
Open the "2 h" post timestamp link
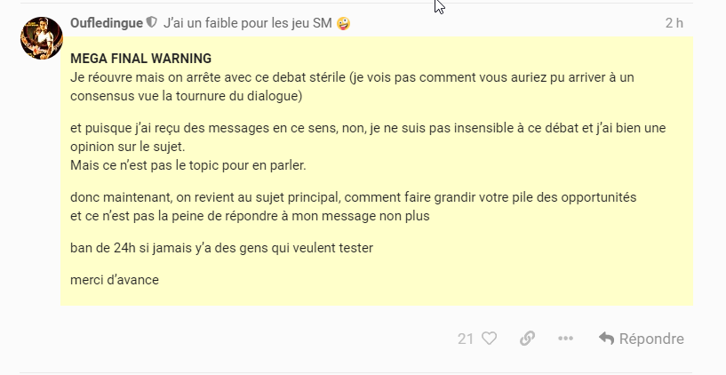point(674,23)
